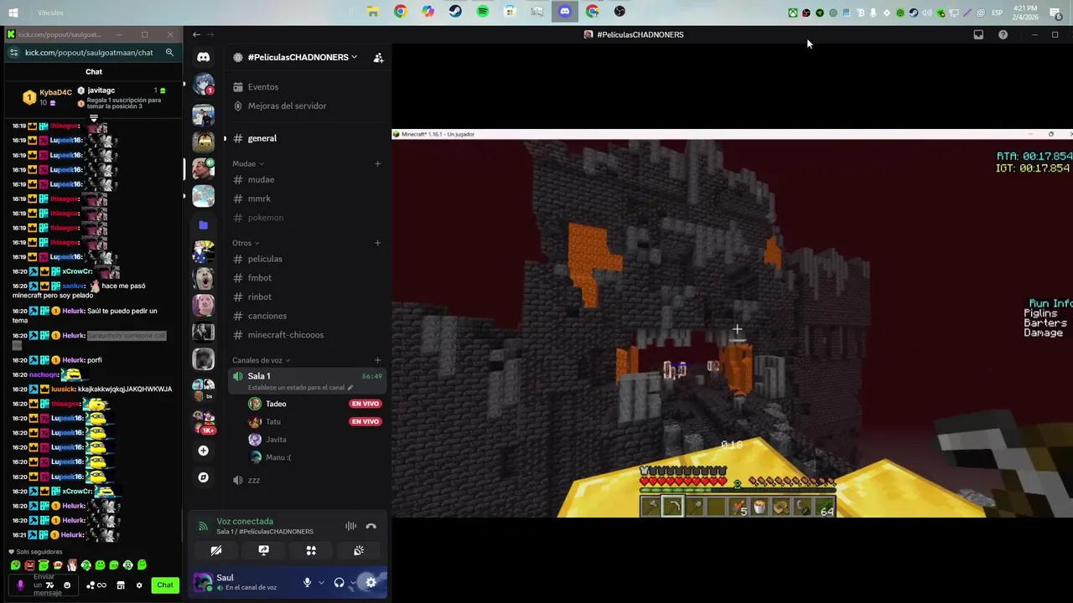The image size is (1073, 603).
Task: Open Discord server folder icon
Action: pos(203,224)
